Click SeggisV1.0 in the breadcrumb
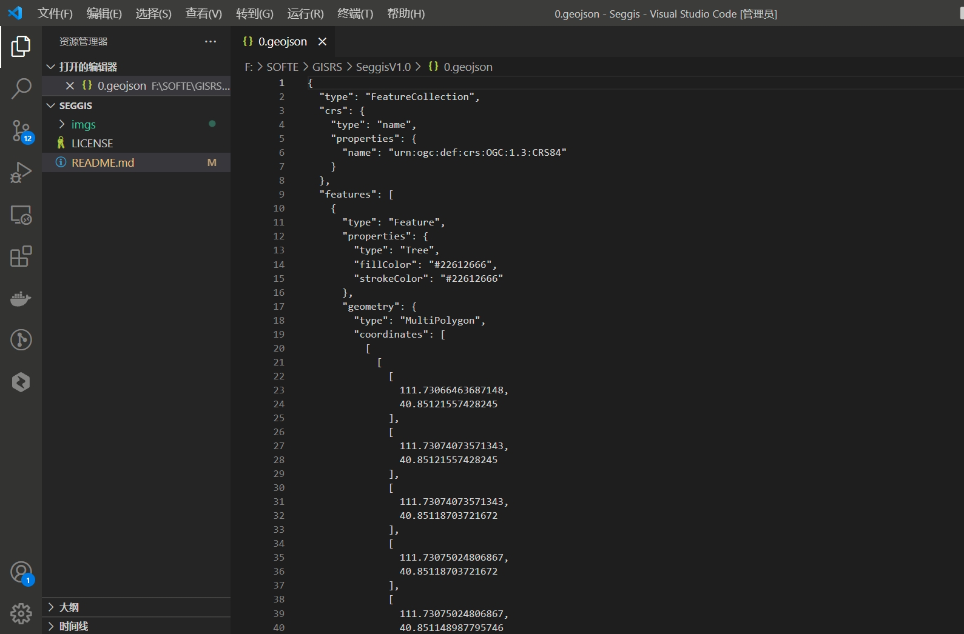Image resolution: width=964 pixels, height=634 pixels. [x=383, y=67]
